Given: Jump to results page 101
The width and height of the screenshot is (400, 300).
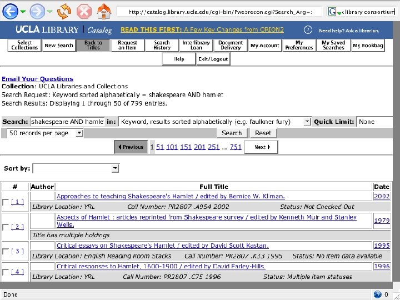Looking at the screenshot, I should pyautogui.click(x=172, y=147).
